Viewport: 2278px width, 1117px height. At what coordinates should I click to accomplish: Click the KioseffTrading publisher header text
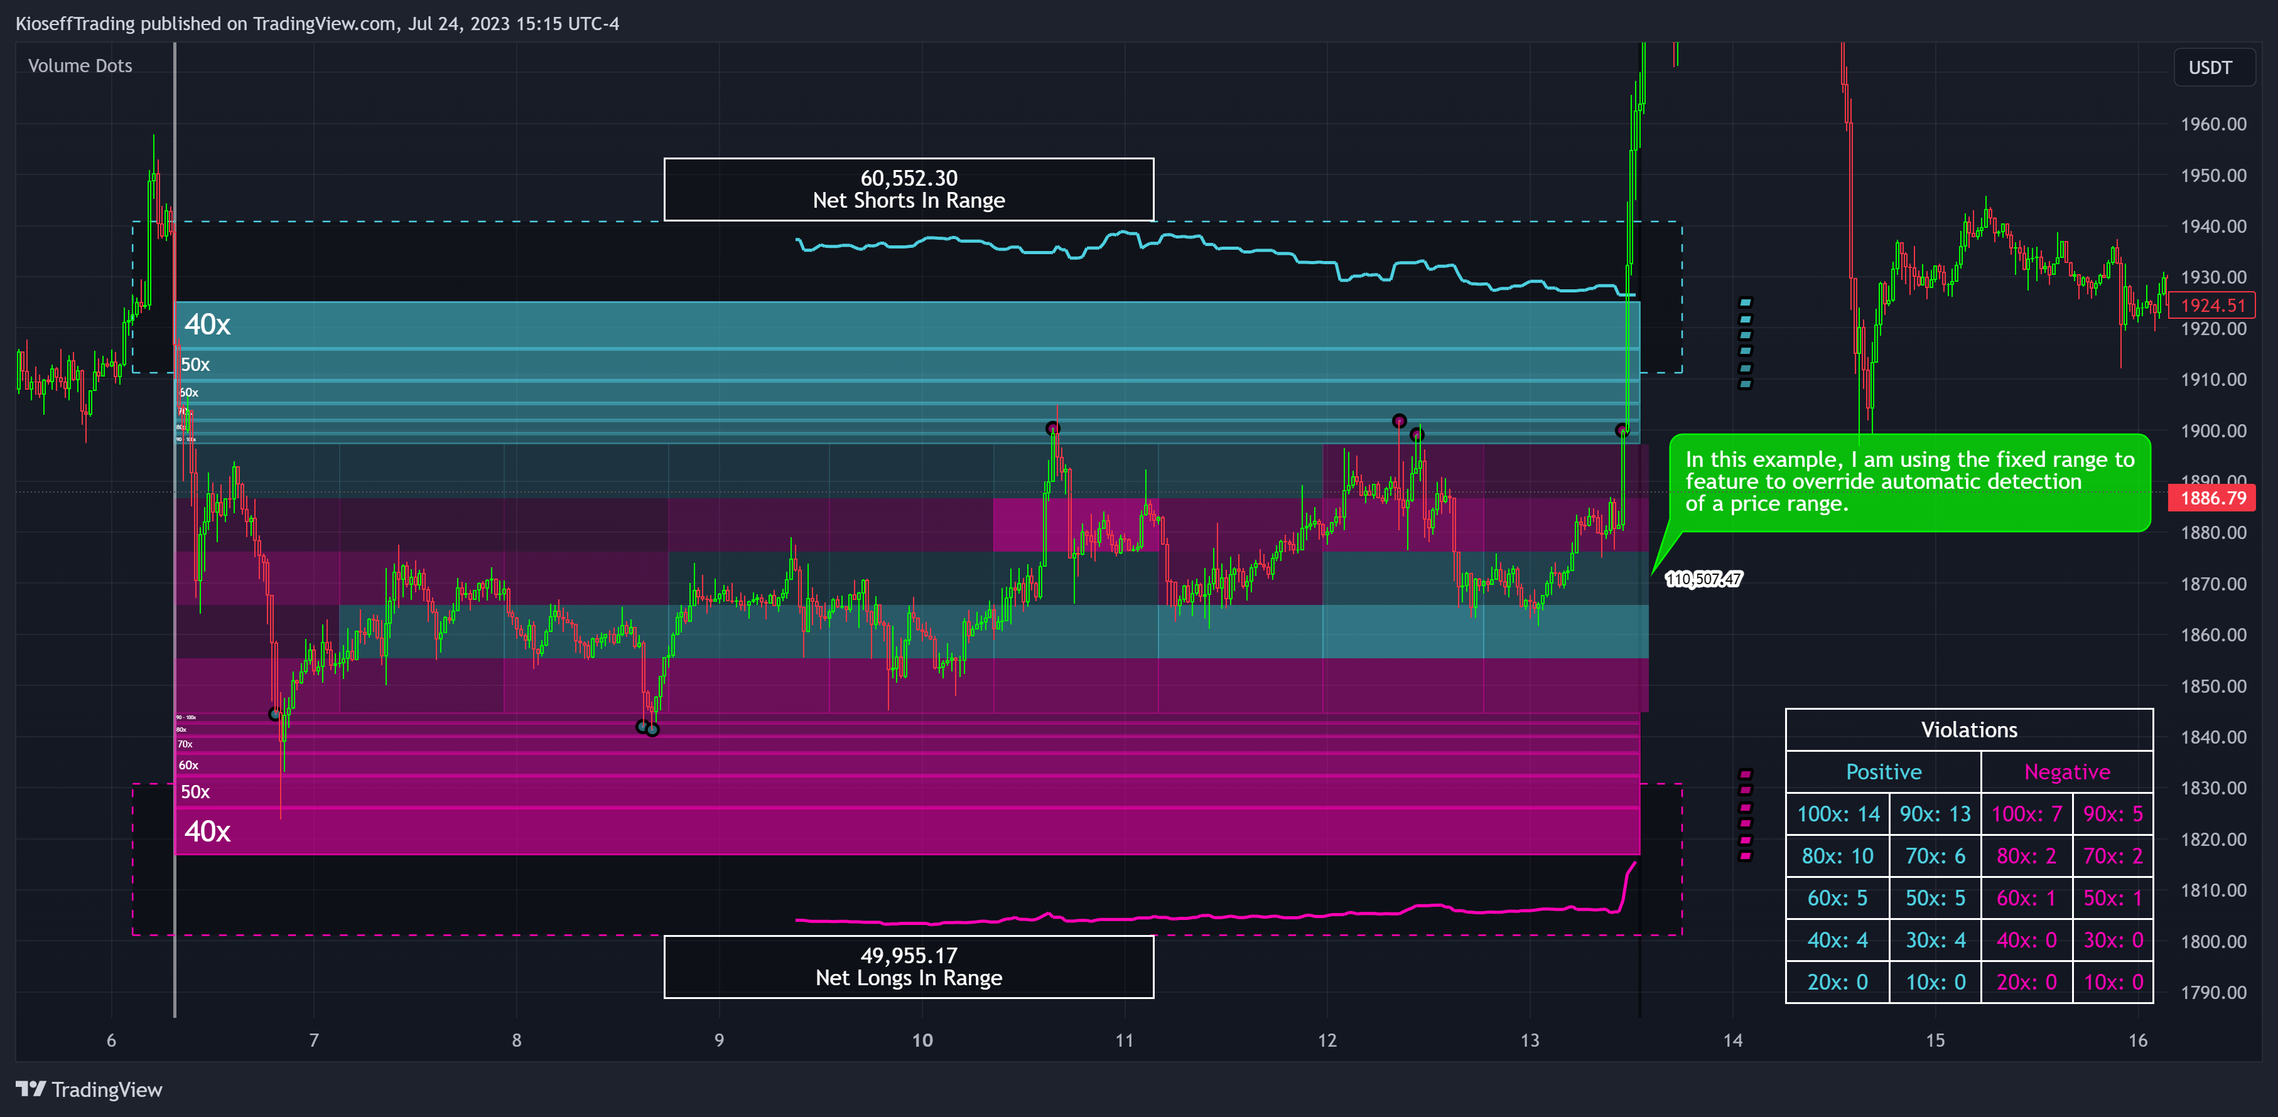(x=318, y=24)
